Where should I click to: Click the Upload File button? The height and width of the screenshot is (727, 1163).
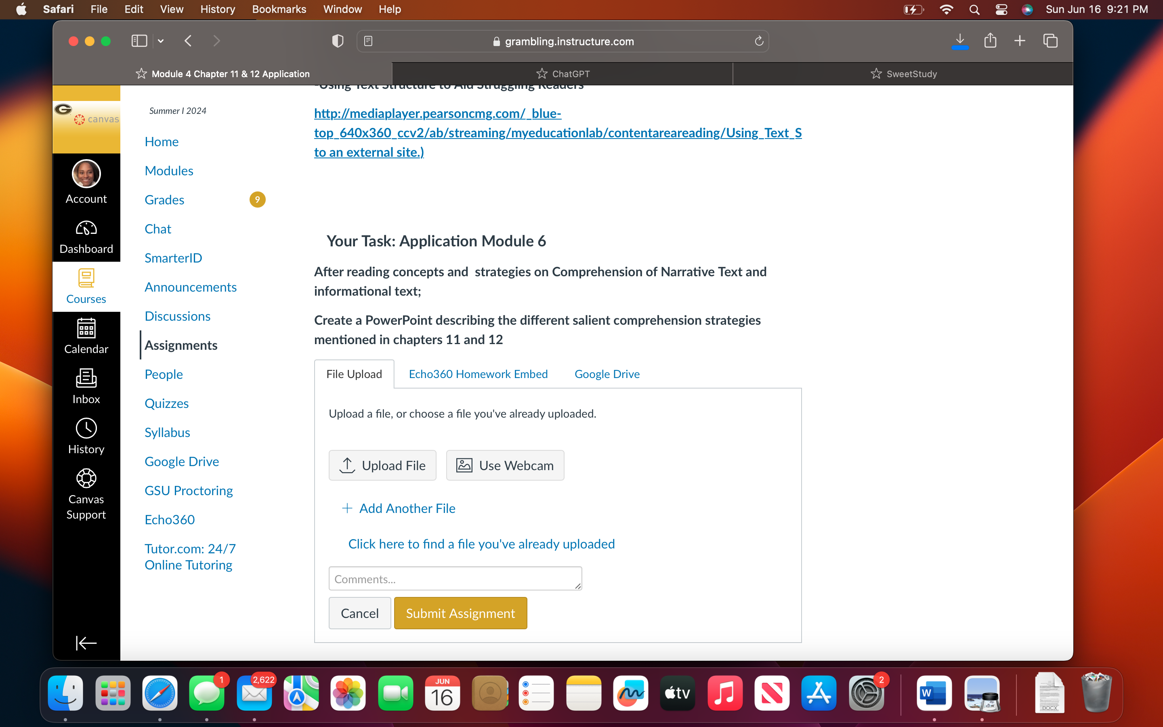tap(382, 465)
